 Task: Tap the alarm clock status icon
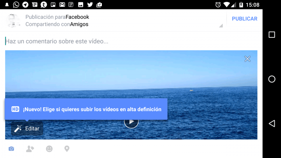coord(218,5)
